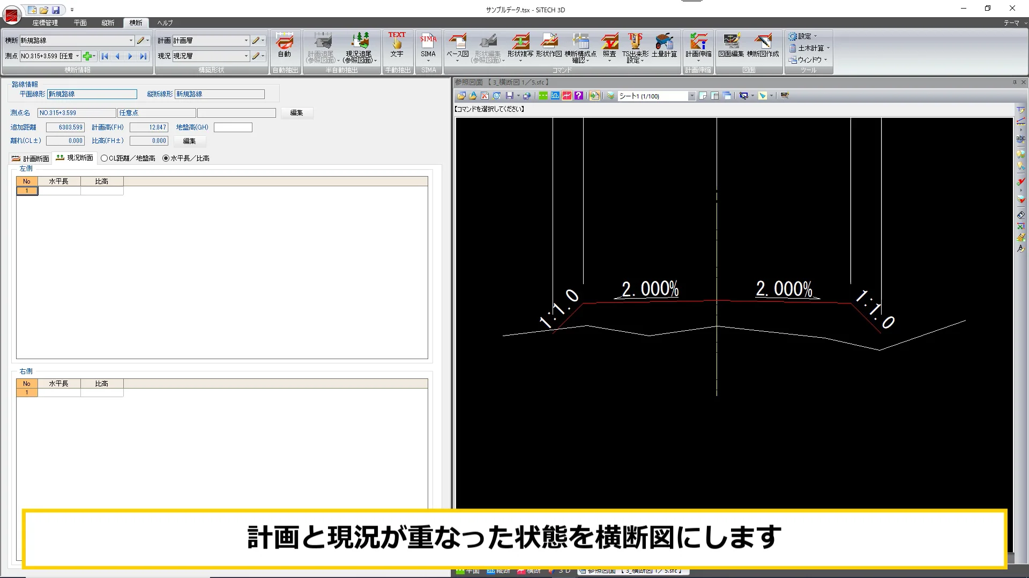Image resolution: width=1029 pixels, height=578 pixels.
Task: Switch to the 縦断 ribbon tab
Action: (x=108, y=23)
